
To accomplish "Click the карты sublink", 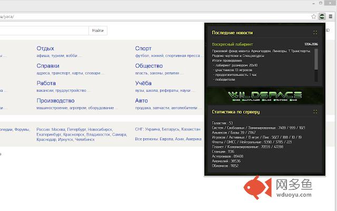I will coord(77,73).
